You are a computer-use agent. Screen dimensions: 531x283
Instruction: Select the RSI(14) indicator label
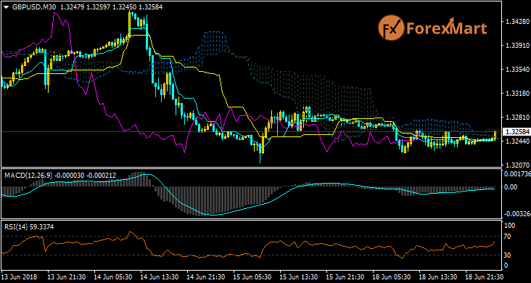[15, 226]
